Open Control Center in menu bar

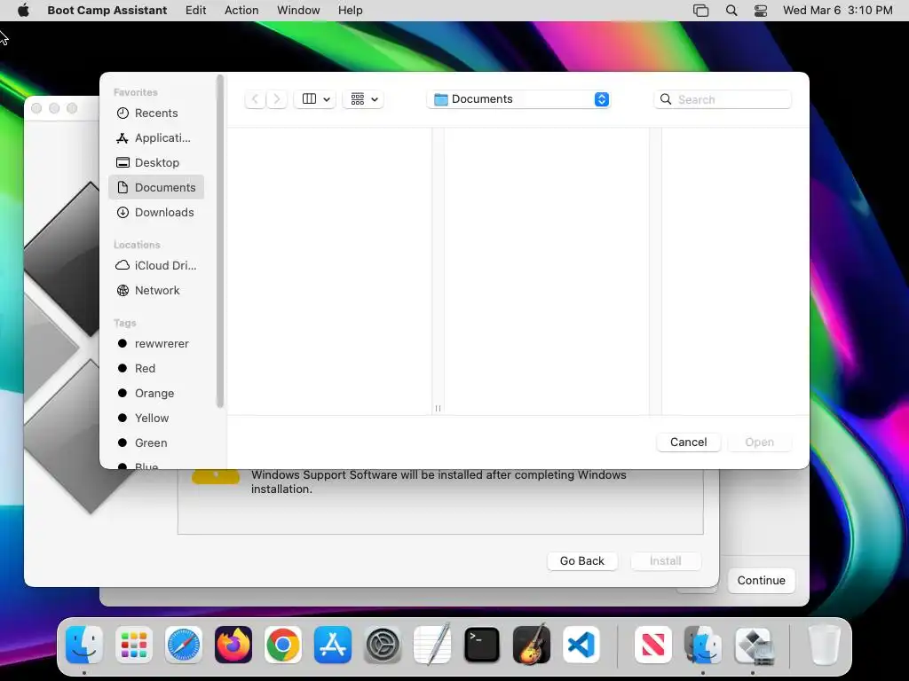point(761,10)
